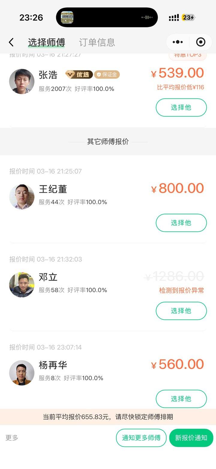Tap the battery indicator in the status bar

188,18
